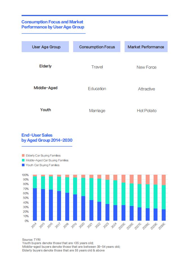Click the 'Education' table cell
The height and width of the screenshot is (266, 189).
pos(97,88)
